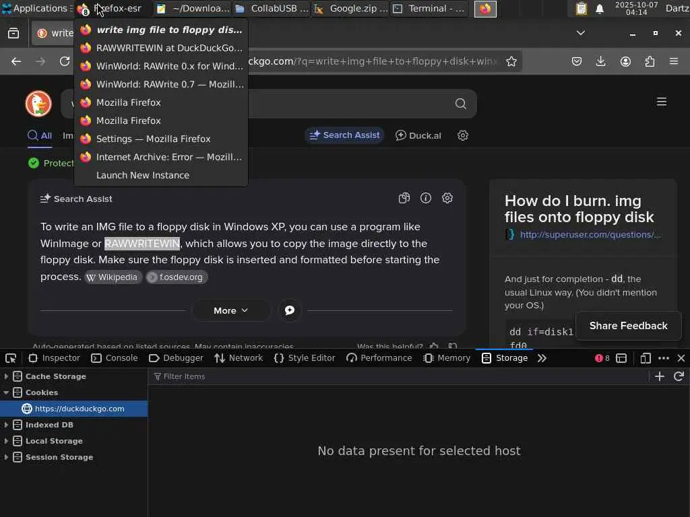Switch to Terminal window in taskbar

tap(429, 8)
